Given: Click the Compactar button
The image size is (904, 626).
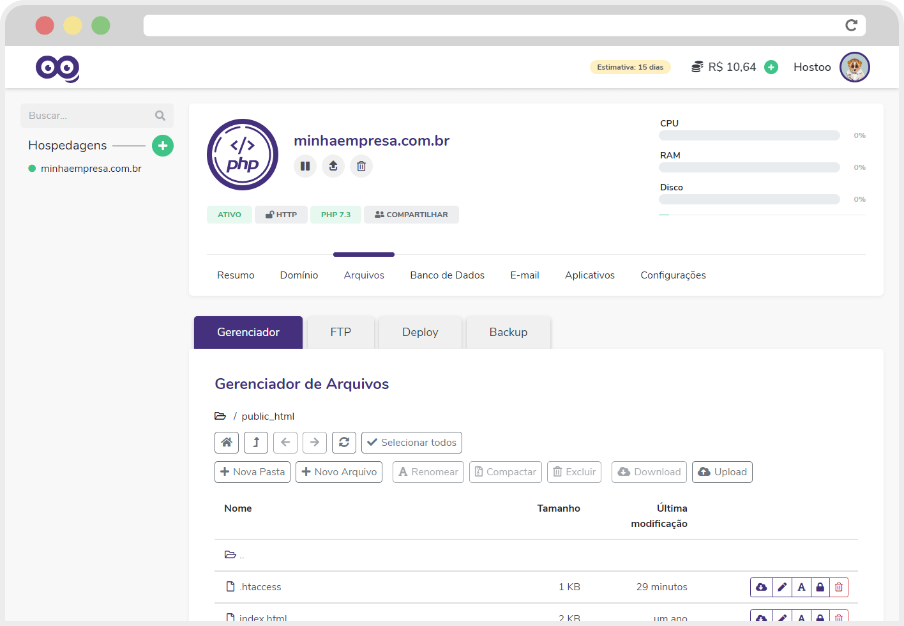Looking at the screenshot, I should pyautogui.click(x=506, y=472).
